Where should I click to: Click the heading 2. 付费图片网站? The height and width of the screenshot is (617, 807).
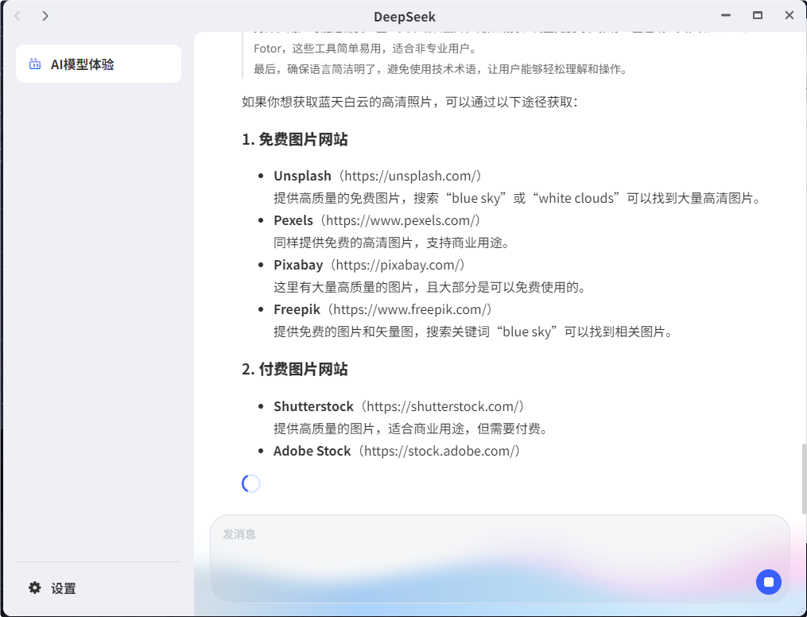(295, 369)
